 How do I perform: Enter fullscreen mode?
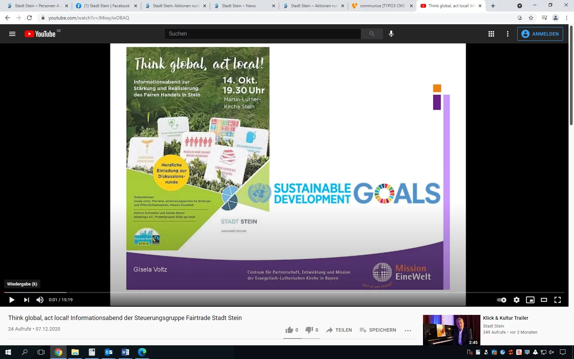click(x=558, y=300)
